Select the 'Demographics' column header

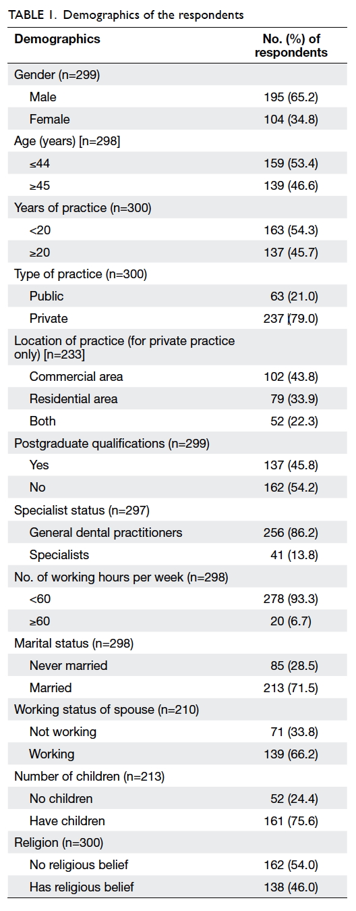click(57, 39)
